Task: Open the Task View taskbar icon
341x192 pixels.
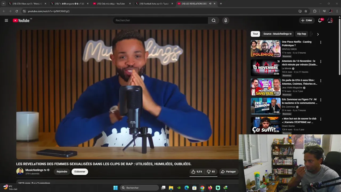Action: click(x=163, y=188)
